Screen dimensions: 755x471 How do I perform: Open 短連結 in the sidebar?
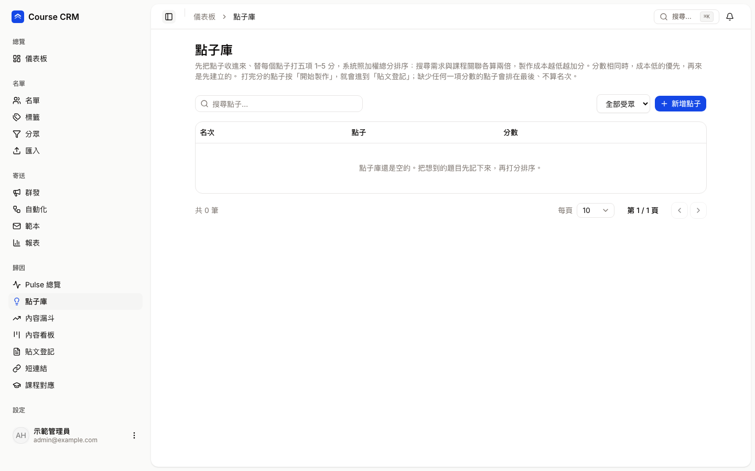tap(75, 368)
